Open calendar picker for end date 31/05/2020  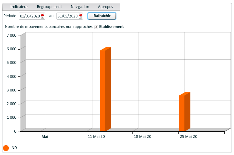[80, 16]
